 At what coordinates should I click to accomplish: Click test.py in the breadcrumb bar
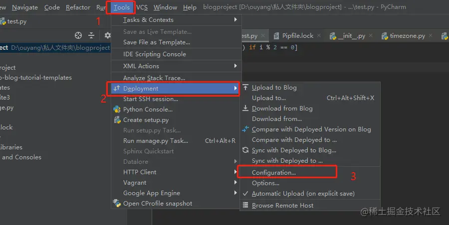tap(17, 21)
